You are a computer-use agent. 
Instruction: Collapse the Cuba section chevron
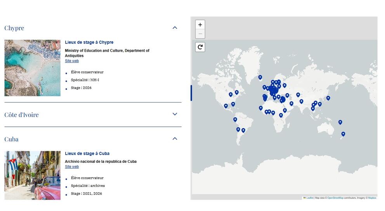(175, 139)
